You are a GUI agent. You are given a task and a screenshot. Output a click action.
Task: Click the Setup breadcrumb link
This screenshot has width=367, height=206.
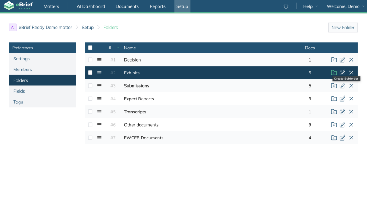coord(87,27)
